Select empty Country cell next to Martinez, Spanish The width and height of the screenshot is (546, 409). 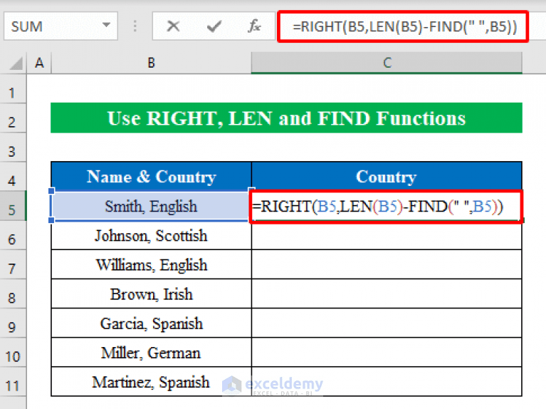(x=387, y=382)
